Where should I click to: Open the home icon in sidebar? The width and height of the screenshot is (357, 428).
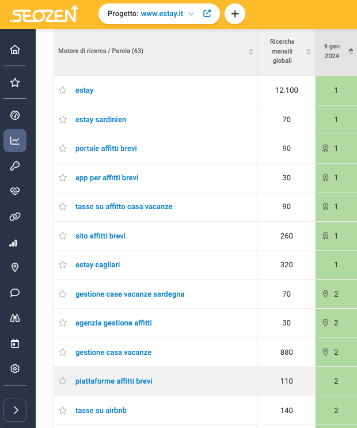coord(15,50)
